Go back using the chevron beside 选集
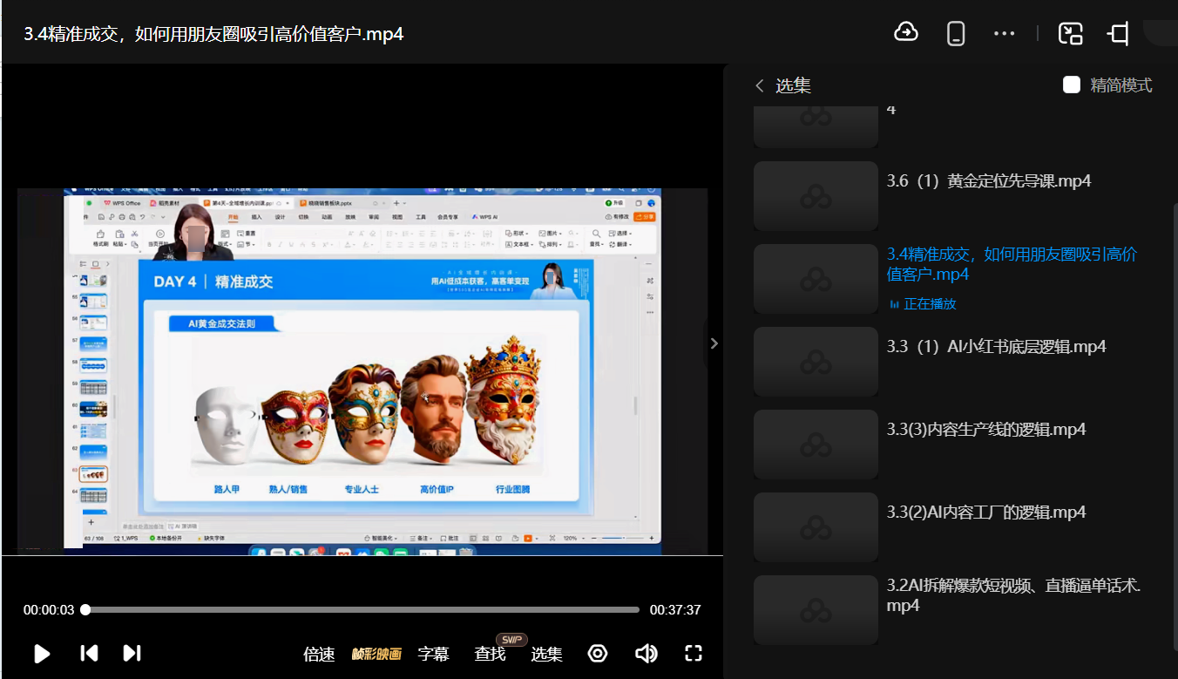This screenshot has height=679, width=1178. point(759,85)
